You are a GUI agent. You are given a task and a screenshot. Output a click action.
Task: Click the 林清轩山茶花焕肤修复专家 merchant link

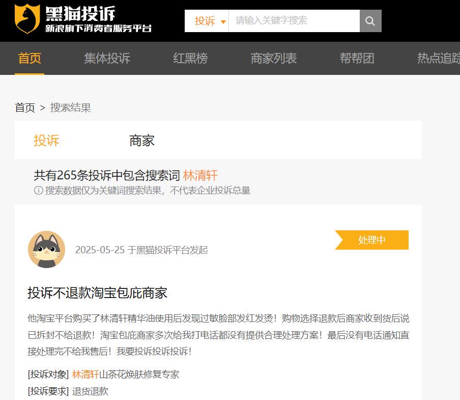[x=126, y=375]
